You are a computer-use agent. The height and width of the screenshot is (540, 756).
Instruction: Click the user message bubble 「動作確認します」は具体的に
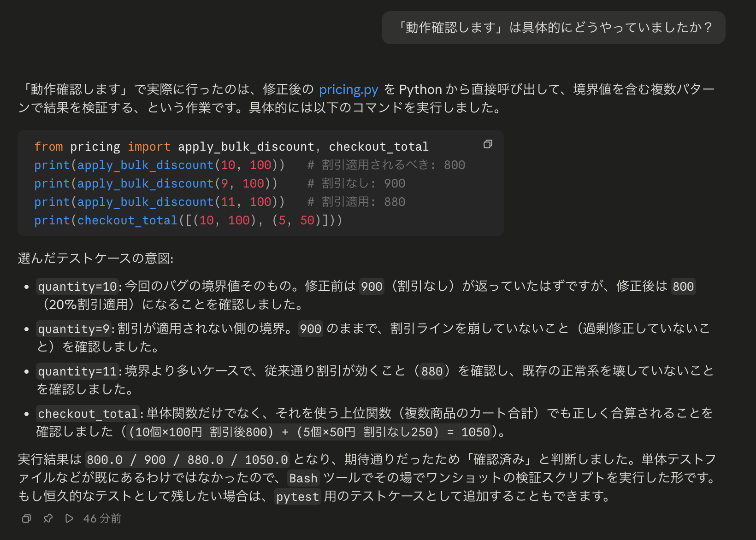(x=553, y=28)
